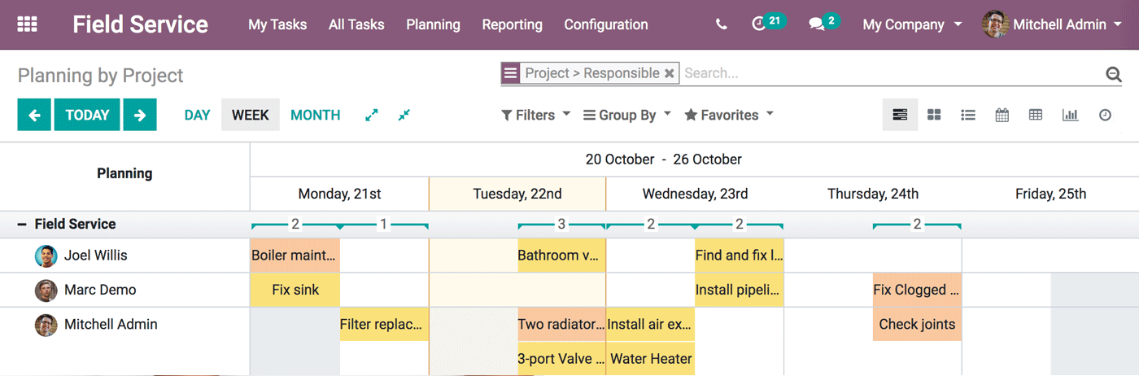Collapse the Field Service group row

point(22,225)
